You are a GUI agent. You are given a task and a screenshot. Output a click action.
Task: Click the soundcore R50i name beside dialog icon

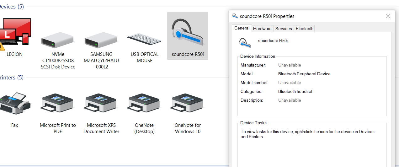273,40
